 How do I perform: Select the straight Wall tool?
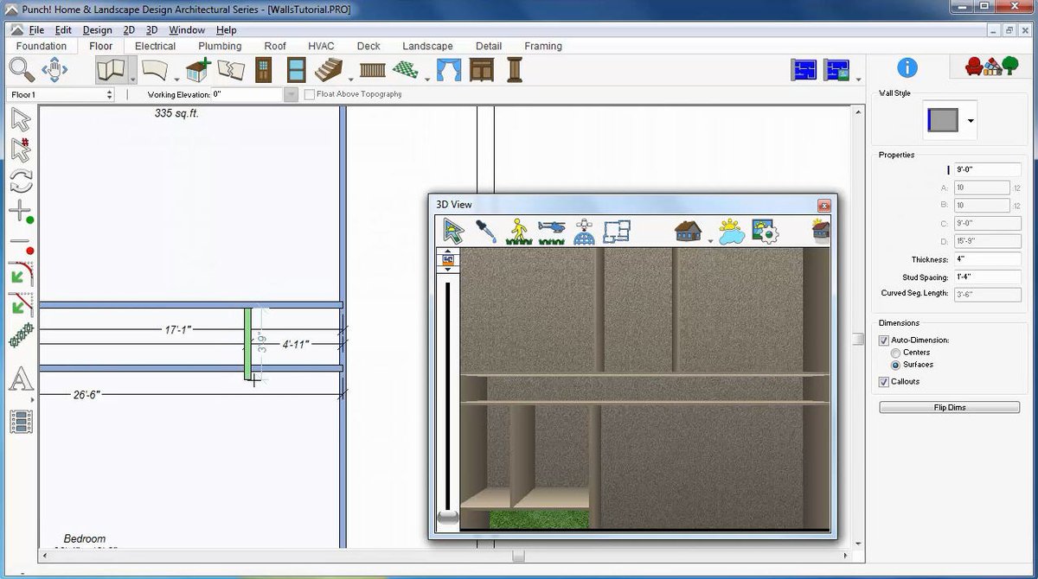click(111, 69)
